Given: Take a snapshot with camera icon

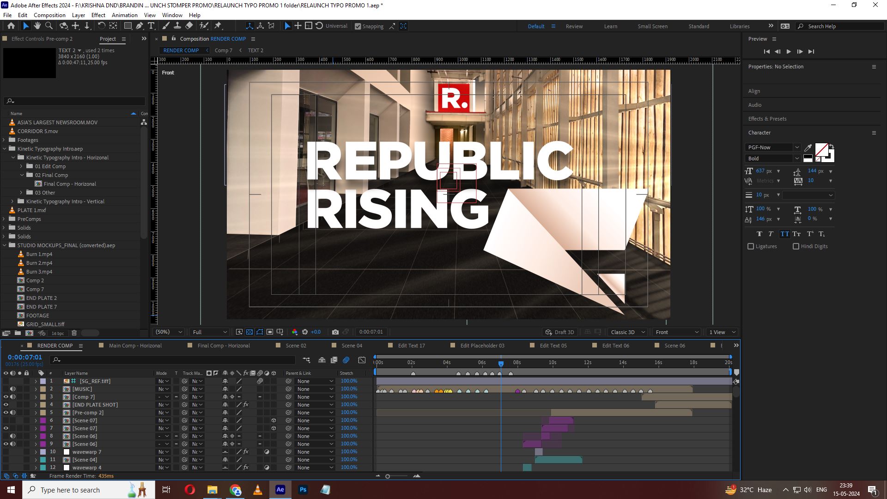Looking at the screenshot, I should [x=335, y=332].
